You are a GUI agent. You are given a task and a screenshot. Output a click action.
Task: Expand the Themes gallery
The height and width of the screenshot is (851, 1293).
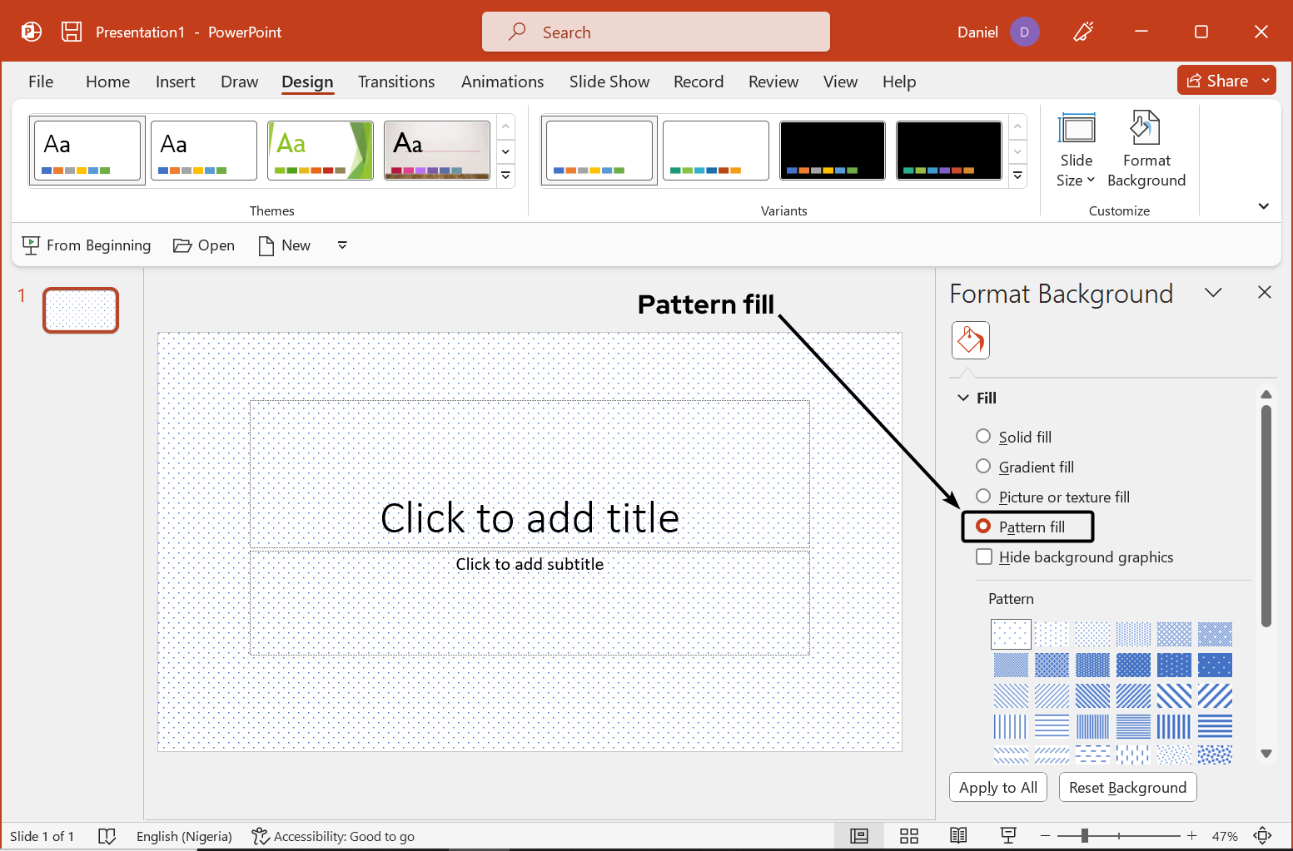coord(505,176)
